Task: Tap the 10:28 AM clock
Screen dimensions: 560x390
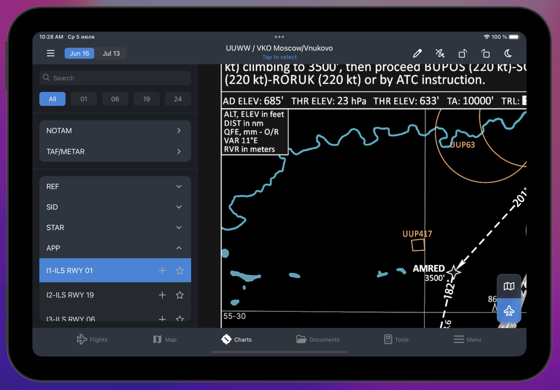Action: tap(51, 37)
